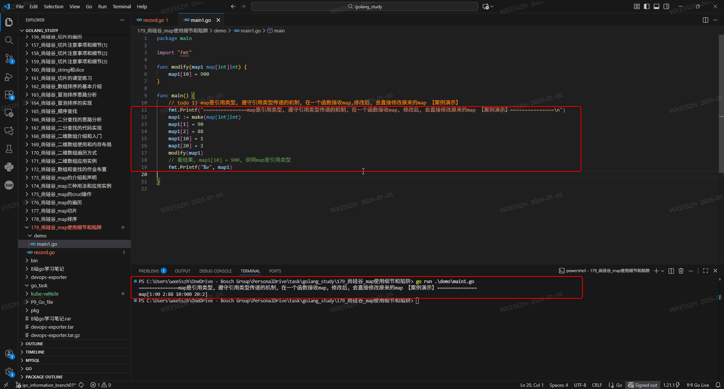The image size is (724, 389).
Task: Open the Accounts menu in activity bar
Action: (9, 354)
